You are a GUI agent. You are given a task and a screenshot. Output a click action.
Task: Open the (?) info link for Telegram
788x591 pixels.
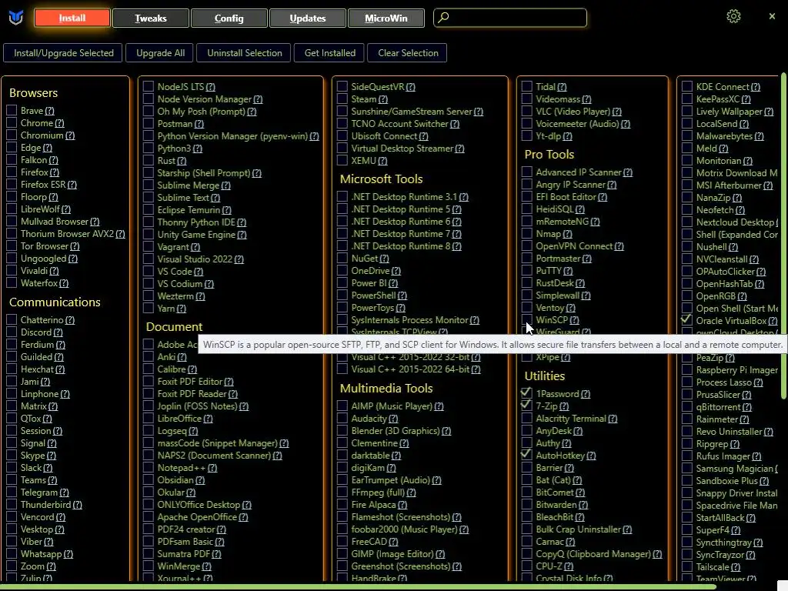pos(65,493)
